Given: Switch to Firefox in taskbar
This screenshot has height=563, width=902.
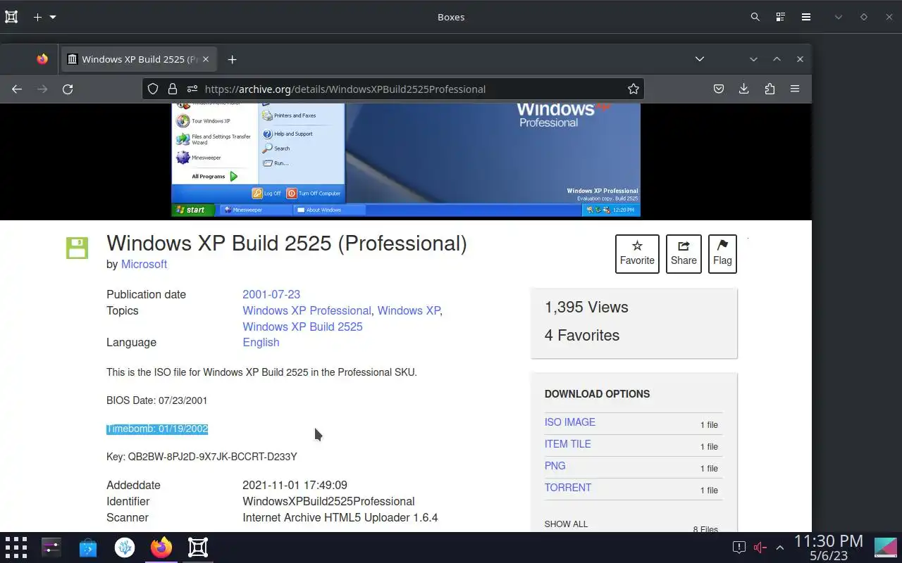Looking at the screenshot, I should 161,548.
